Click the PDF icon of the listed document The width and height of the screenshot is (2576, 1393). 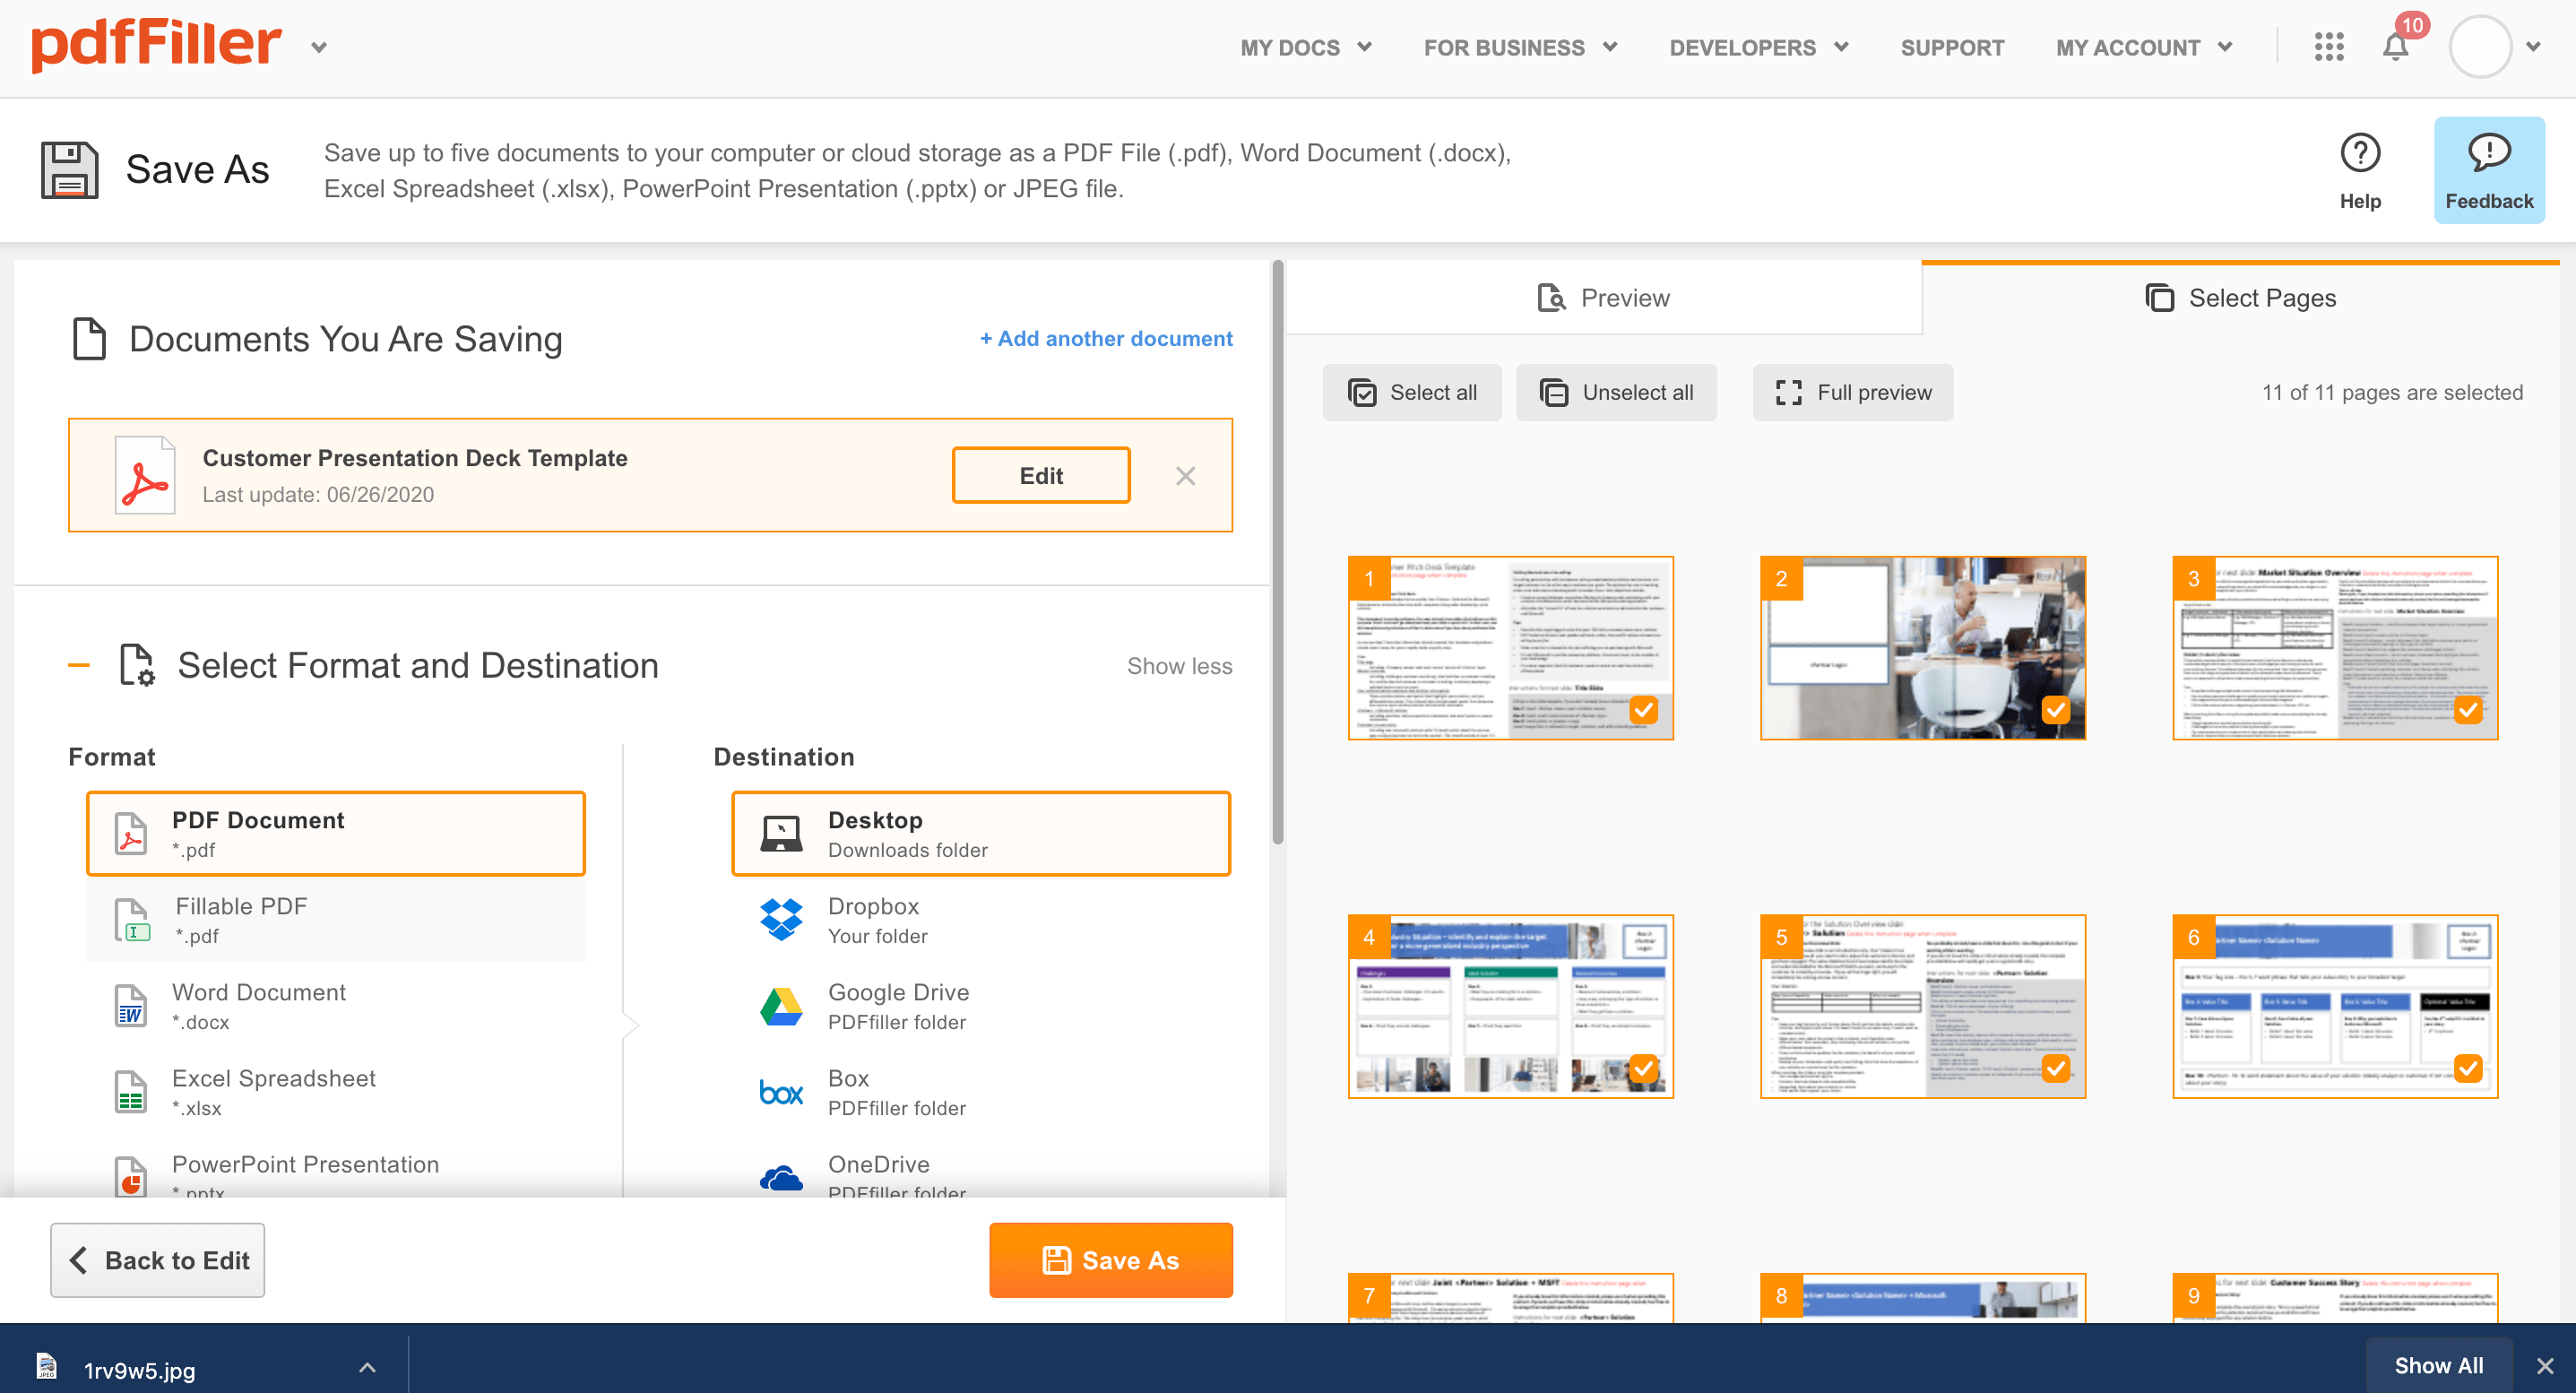(x=145, y=475)
